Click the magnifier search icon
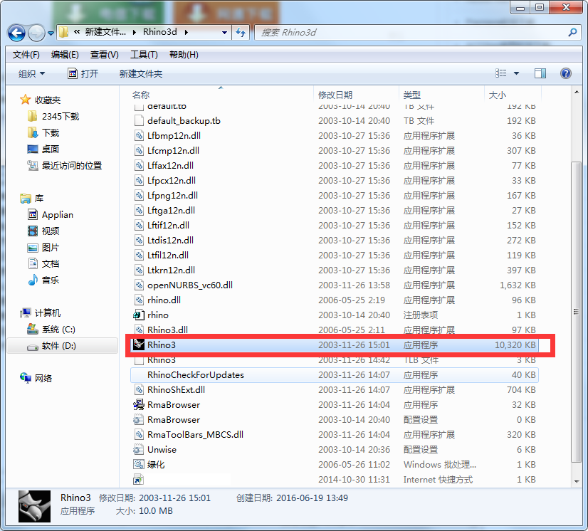The width and height of the screenshot is (588, 531). [572, 33]
